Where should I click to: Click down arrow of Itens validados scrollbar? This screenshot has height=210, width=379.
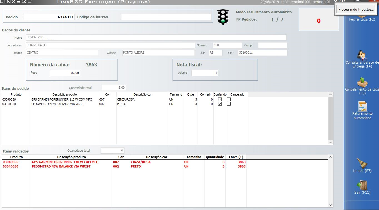331,205
